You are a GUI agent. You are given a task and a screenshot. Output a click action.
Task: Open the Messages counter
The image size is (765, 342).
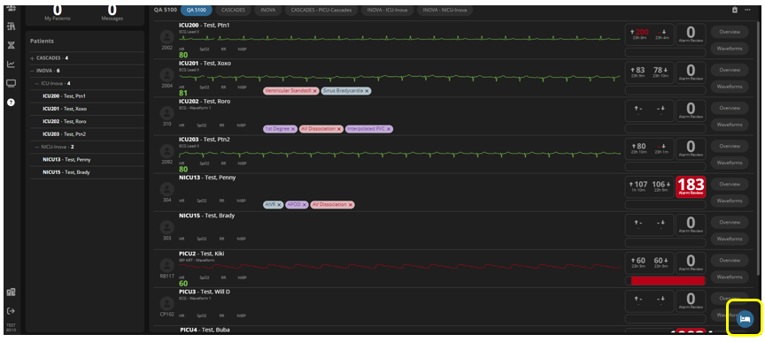pos(112,12)
